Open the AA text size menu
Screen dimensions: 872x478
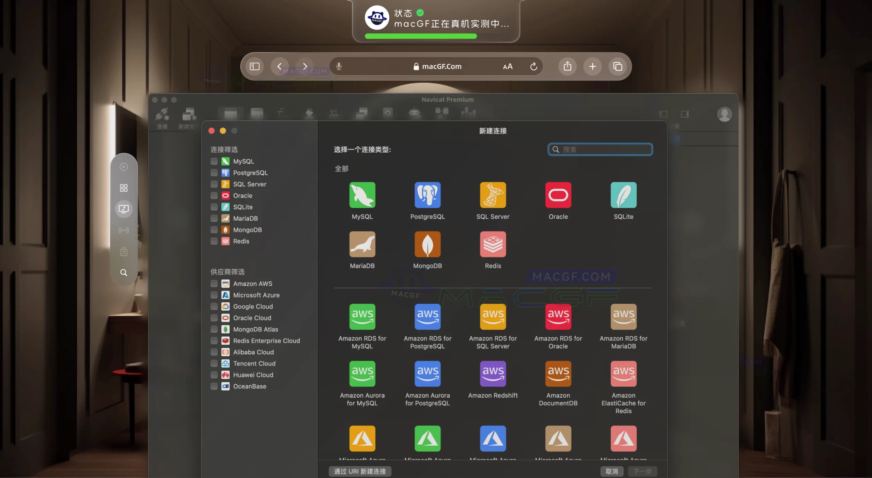tap(508, 66)
